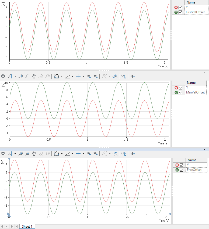Uncheck the FirstValOffset signal checkbox
Image resolution: width=209 pixels, height=229 pixels.
click(180, 12)
